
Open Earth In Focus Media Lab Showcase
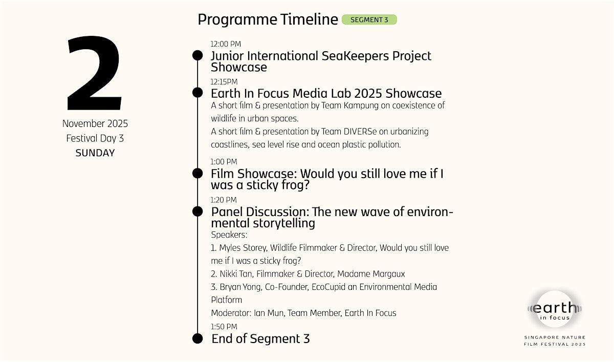pyautogui.click(x=326, y=93)
